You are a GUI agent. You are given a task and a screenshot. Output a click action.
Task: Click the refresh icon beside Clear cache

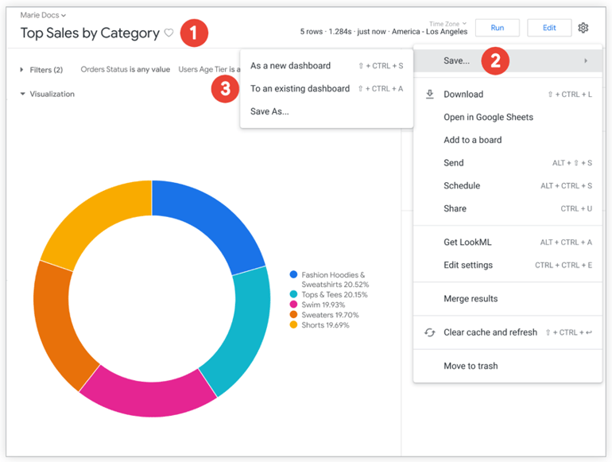click(x=430, y=332)
